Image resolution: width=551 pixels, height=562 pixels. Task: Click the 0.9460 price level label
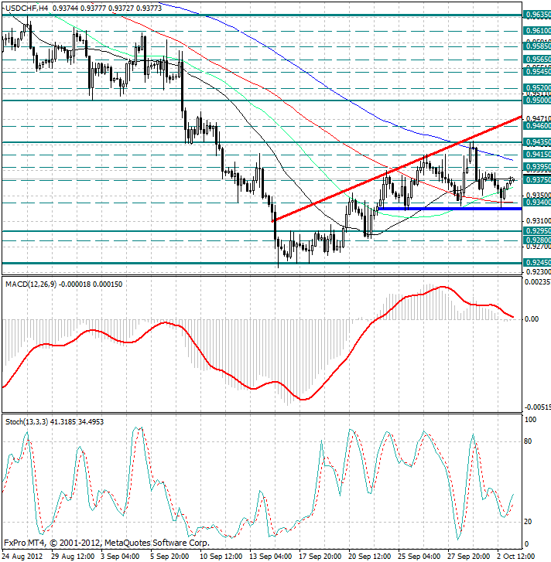[537, 126]
